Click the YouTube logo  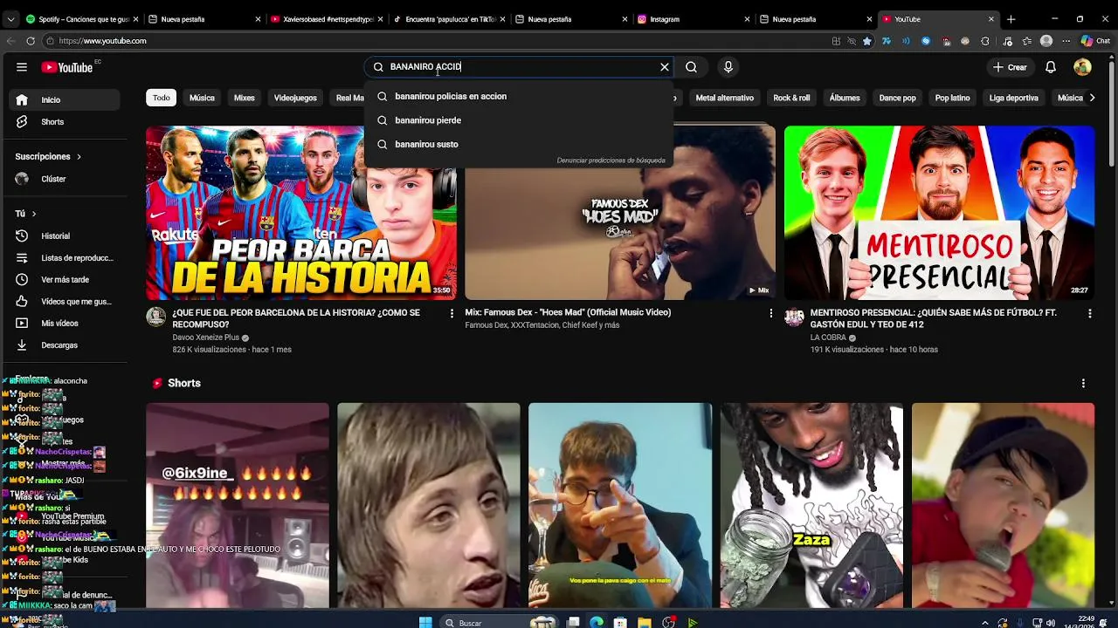pos(67,67)
